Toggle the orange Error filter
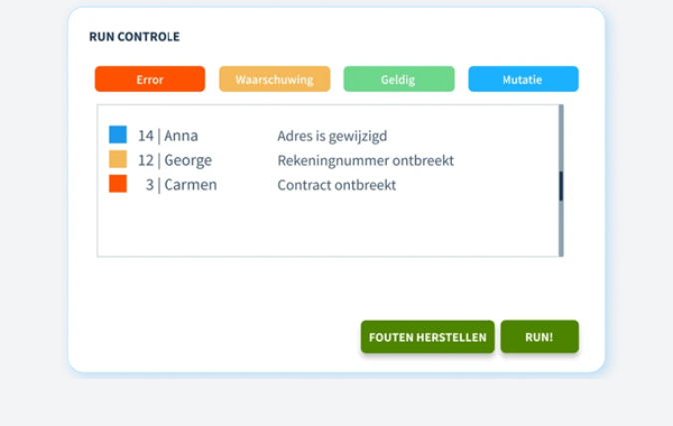Viewport: 673px width, 426px height. [x=150, y=79]
